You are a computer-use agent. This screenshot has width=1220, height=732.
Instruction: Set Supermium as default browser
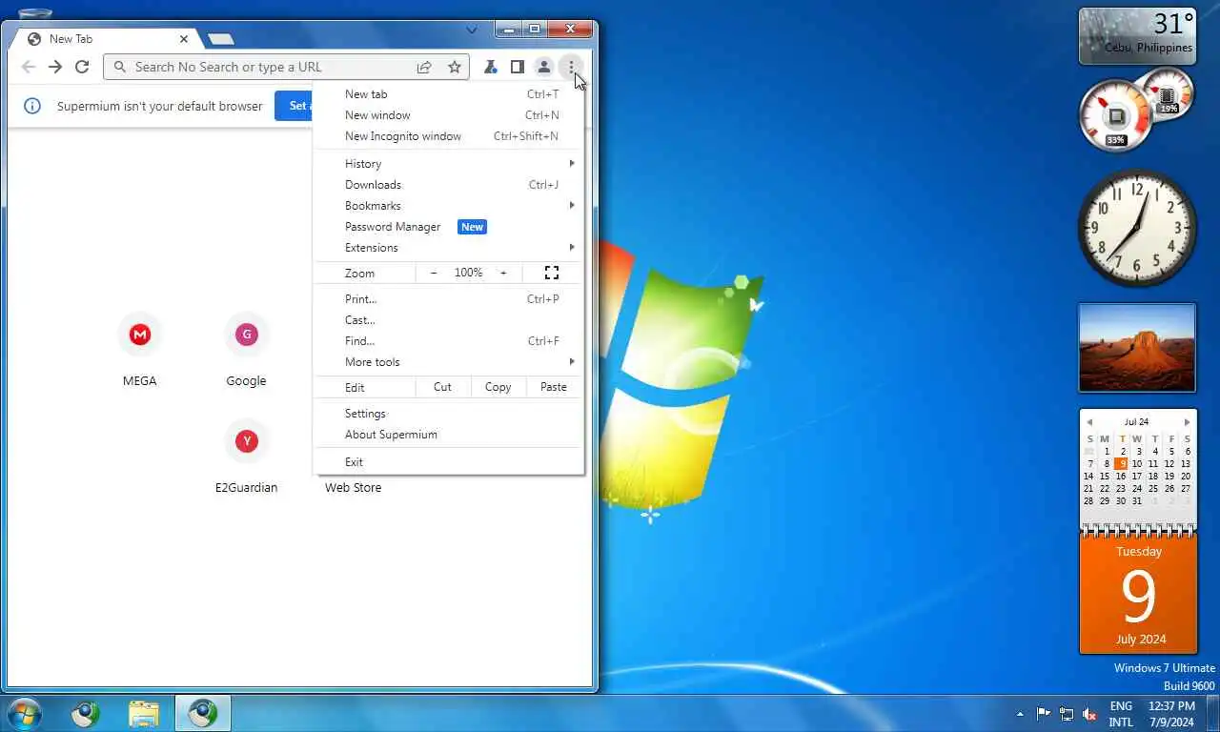coord(295,106)
